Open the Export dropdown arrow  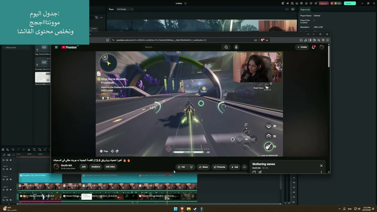pos(354,3)
